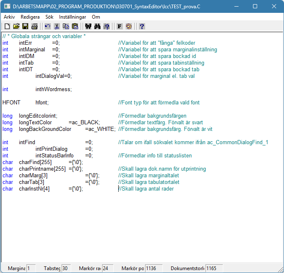Click the declaration charFind[255]
Screen dimensions: 284x273
click(35, 162)
